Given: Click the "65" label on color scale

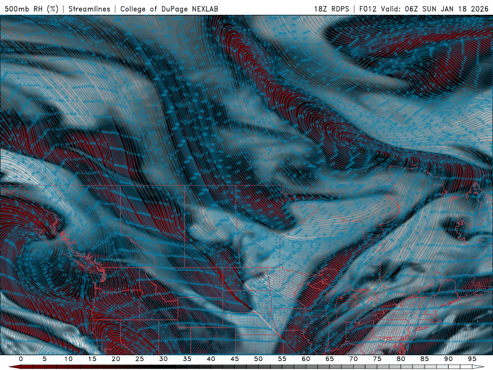Looking at the screenshot, I should click(x=330, y=359).
